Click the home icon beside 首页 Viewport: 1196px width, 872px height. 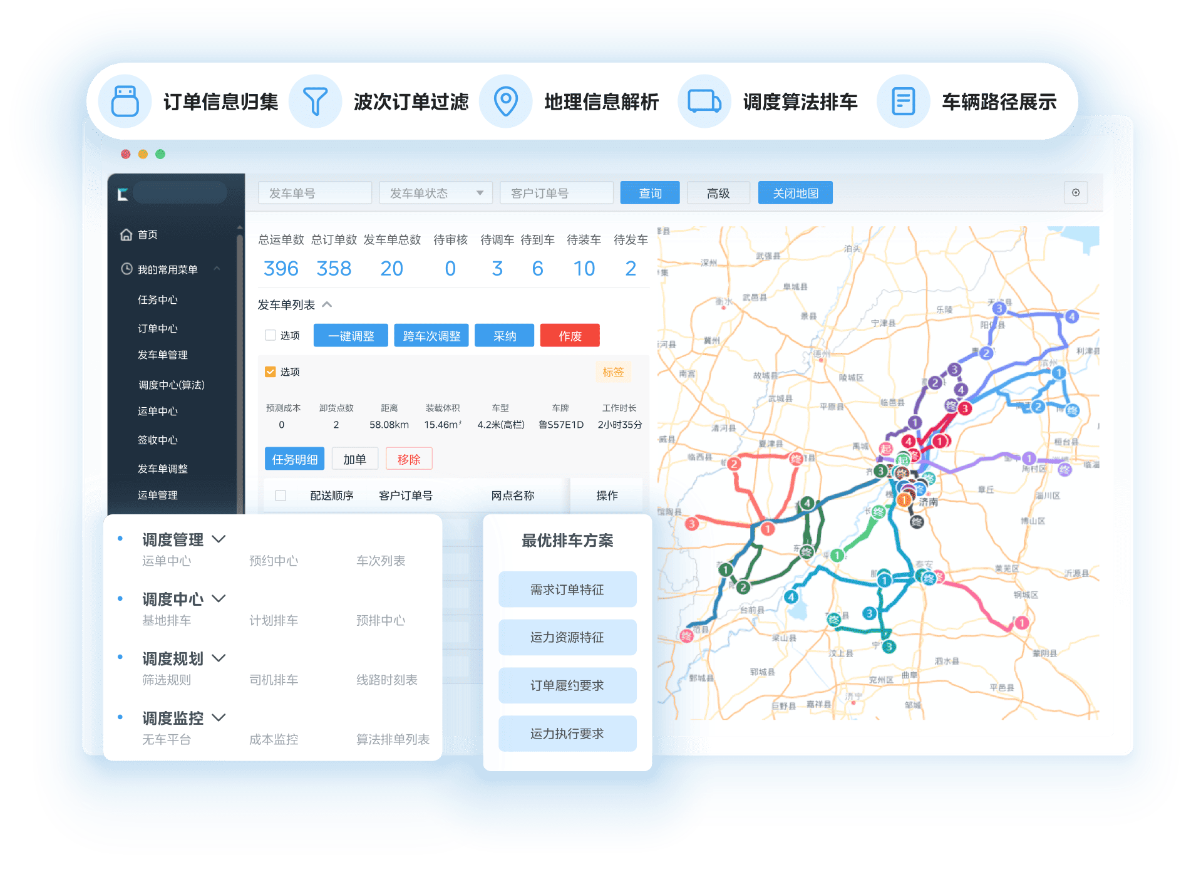point(126,235)
